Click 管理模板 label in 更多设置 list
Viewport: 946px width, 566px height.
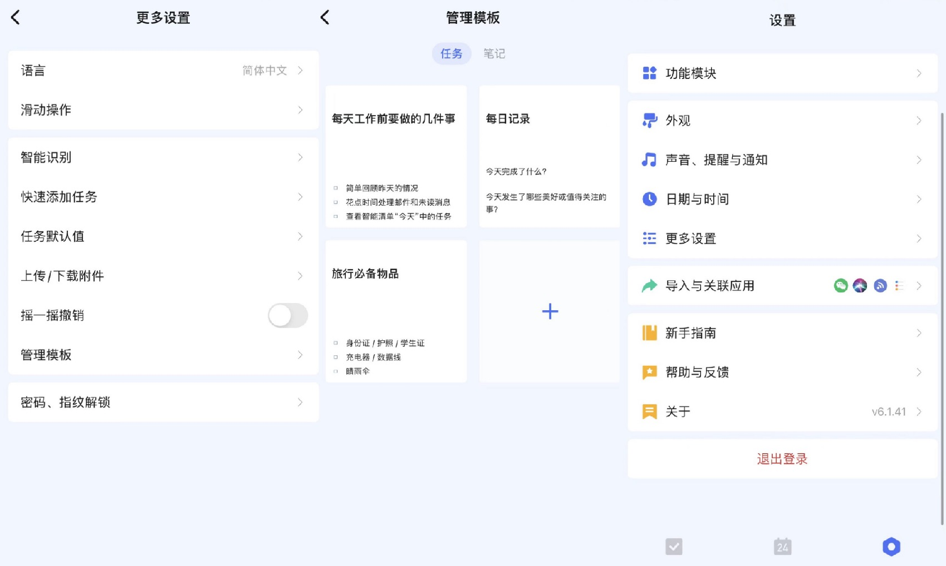pyautogui.click(x=46, y=355)
